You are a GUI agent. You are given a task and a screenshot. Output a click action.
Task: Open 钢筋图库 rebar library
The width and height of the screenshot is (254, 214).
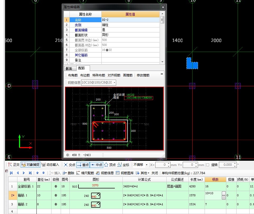click(x=125, y=173)
